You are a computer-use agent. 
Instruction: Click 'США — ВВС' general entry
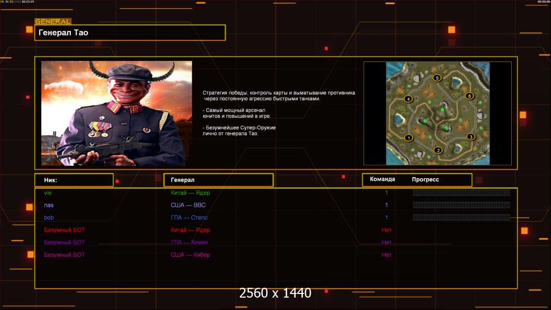tap(188, 205)
